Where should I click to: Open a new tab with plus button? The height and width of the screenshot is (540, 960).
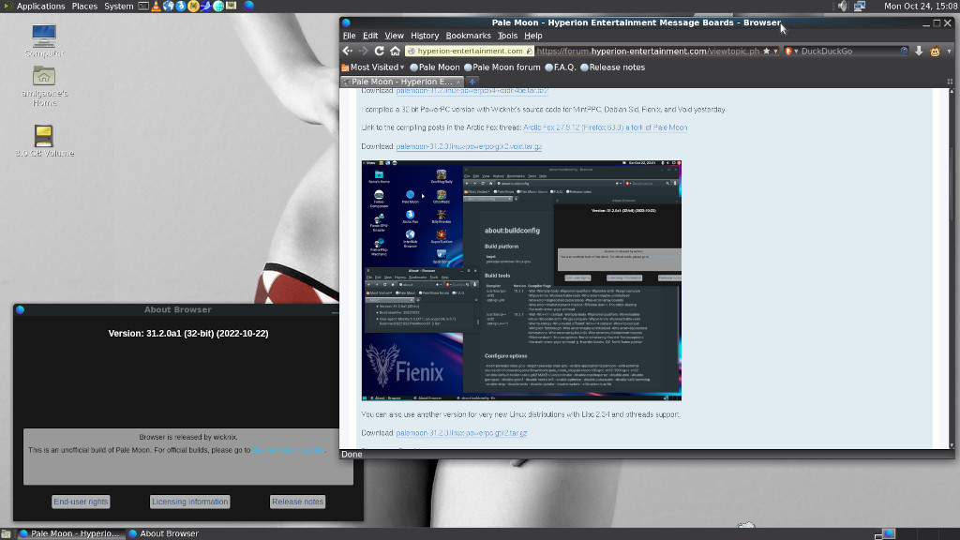[472, 82]
